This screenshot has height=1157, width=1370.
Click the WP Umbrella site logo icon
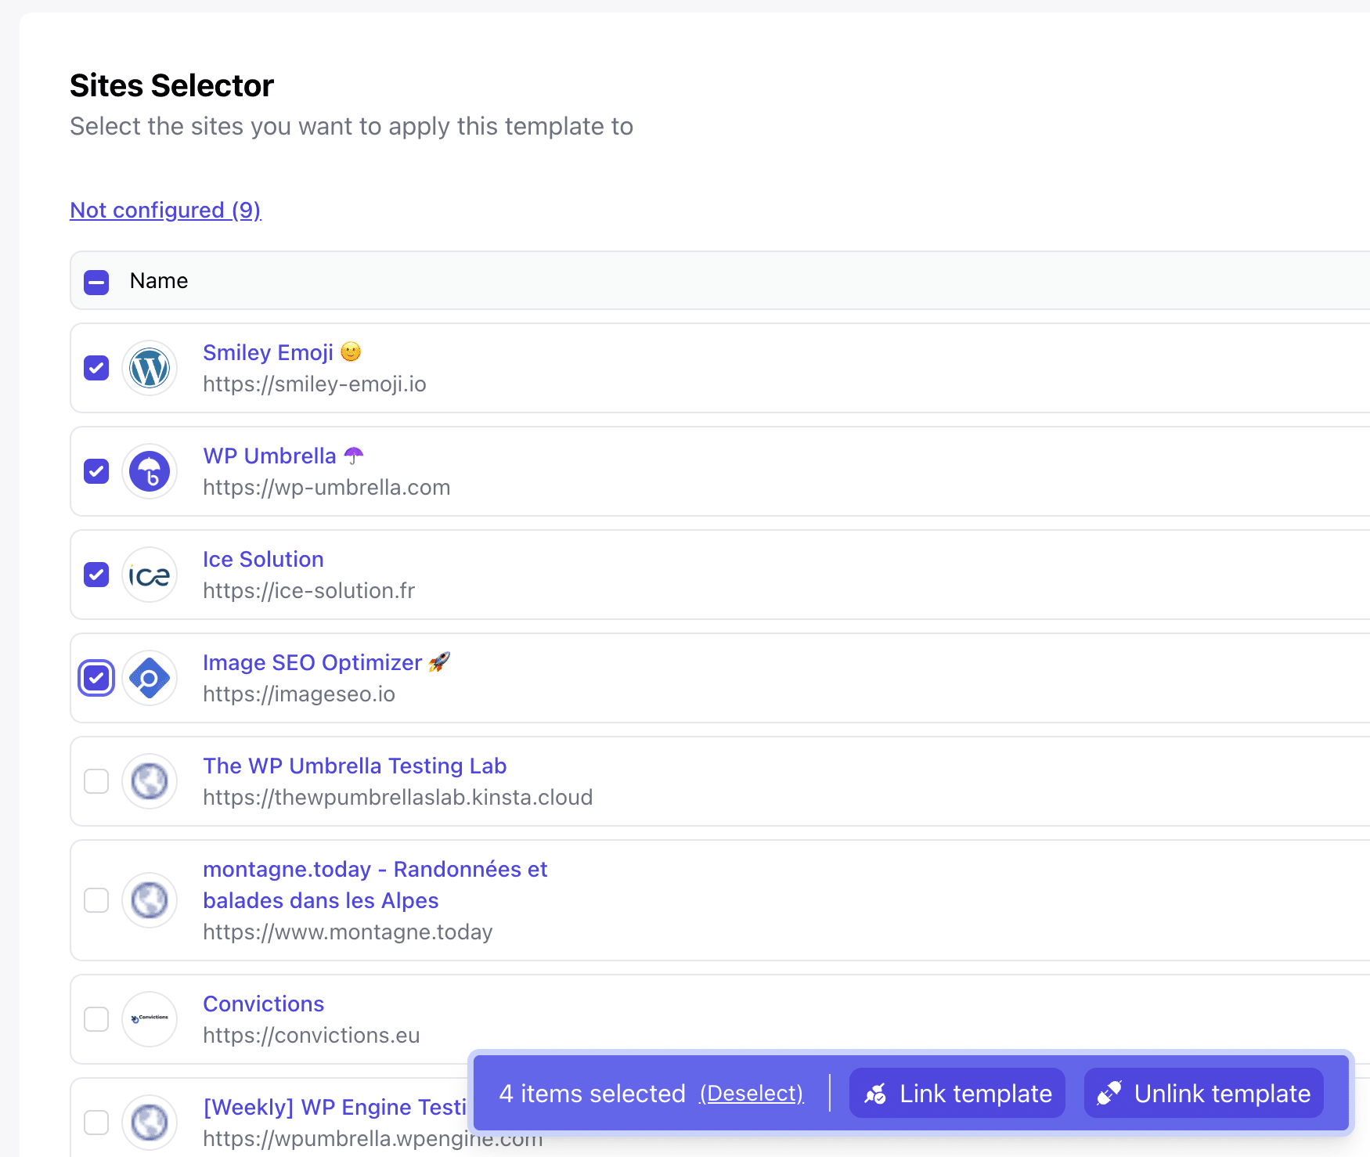coord(150,471)
